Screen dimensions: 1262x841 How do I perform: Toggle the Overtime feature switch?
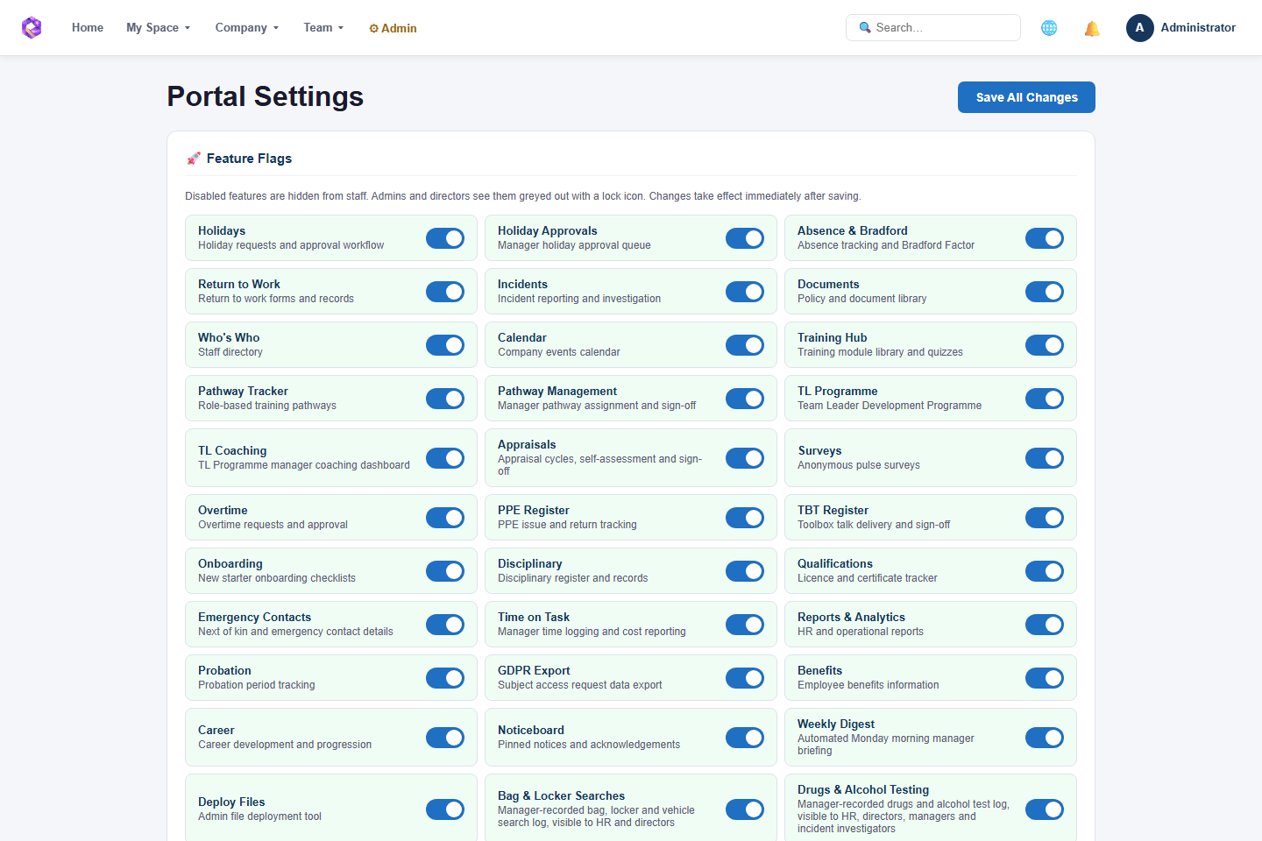point(445,518)
